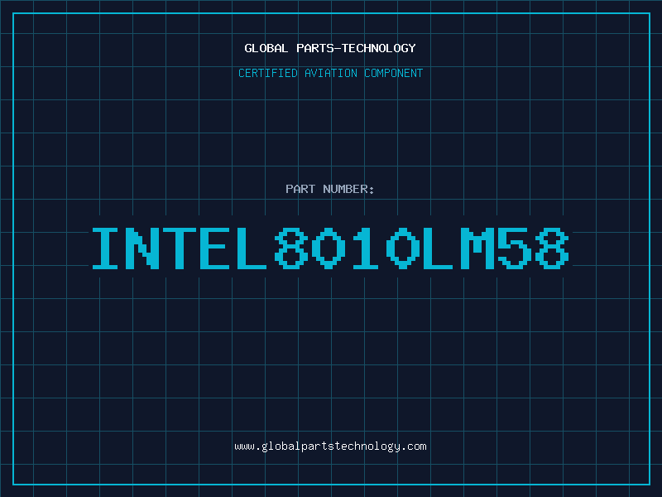Select the part number INTEL8010LM58
The width and height of the screenshot is (662, 497).
[x=330, y=248]
